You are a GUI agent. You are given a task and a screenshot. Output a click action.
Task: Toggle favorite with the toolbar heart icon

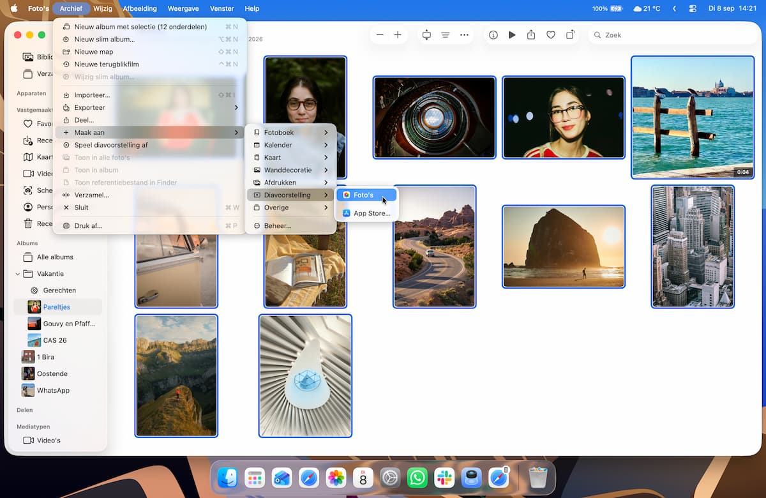pos(550,35)
